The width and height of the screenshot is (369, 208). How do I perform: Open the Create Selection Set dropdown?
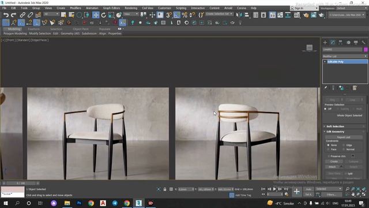pyautogui.click(x=219, y=14)
